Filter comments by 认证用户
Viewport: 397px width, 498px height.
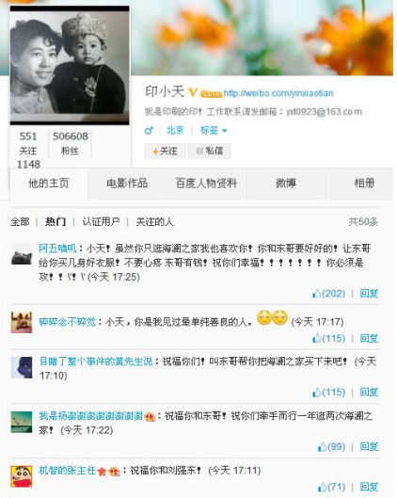coord(101,221)
